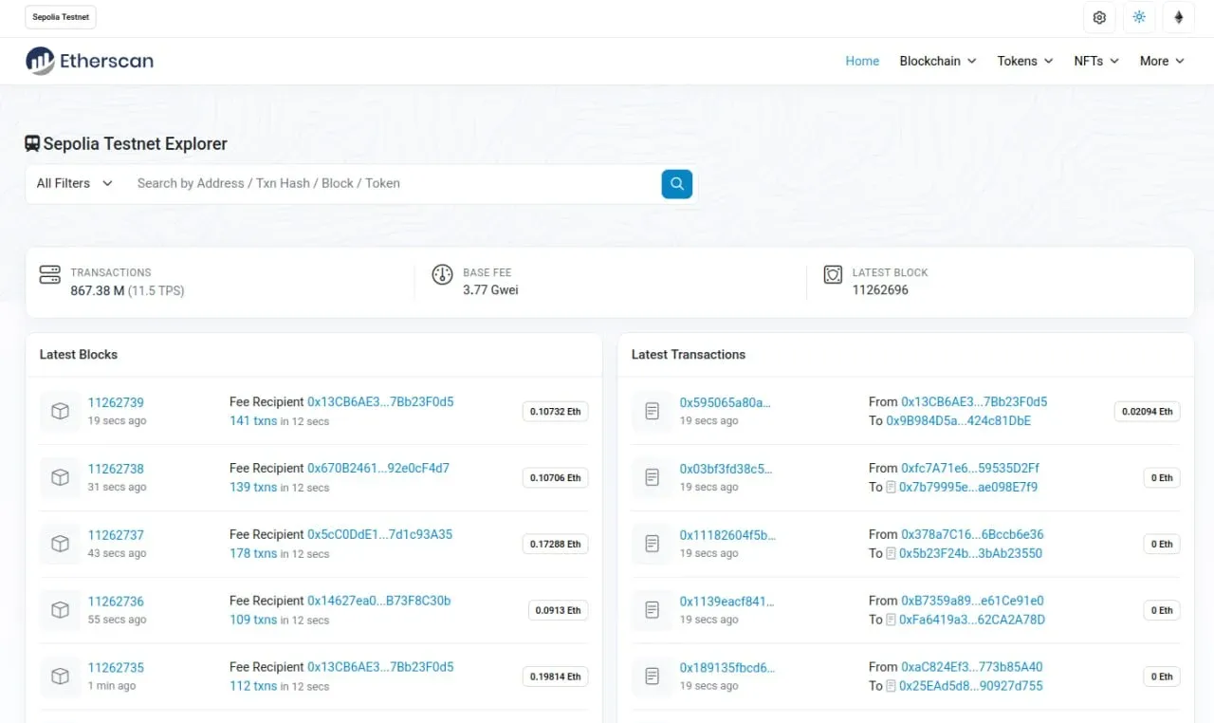Click the 867.38 M transactions value
This screenshot has height=723, width=1214.
(98, 290)
